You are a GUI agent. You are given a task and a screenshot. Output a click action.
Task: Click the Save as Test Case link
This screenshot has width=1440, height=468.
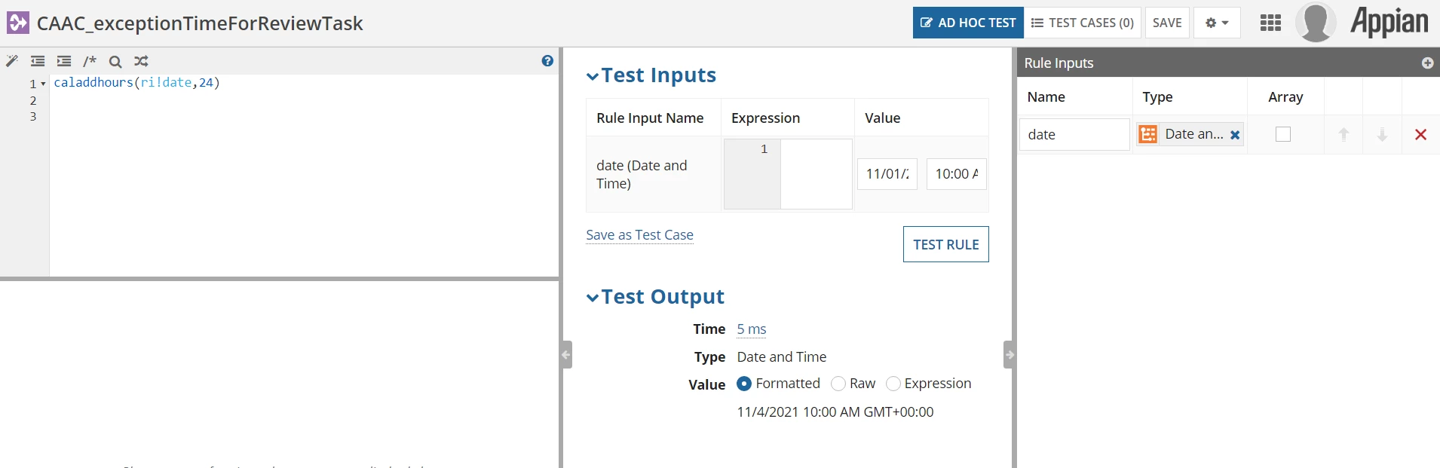click(639, 235)
